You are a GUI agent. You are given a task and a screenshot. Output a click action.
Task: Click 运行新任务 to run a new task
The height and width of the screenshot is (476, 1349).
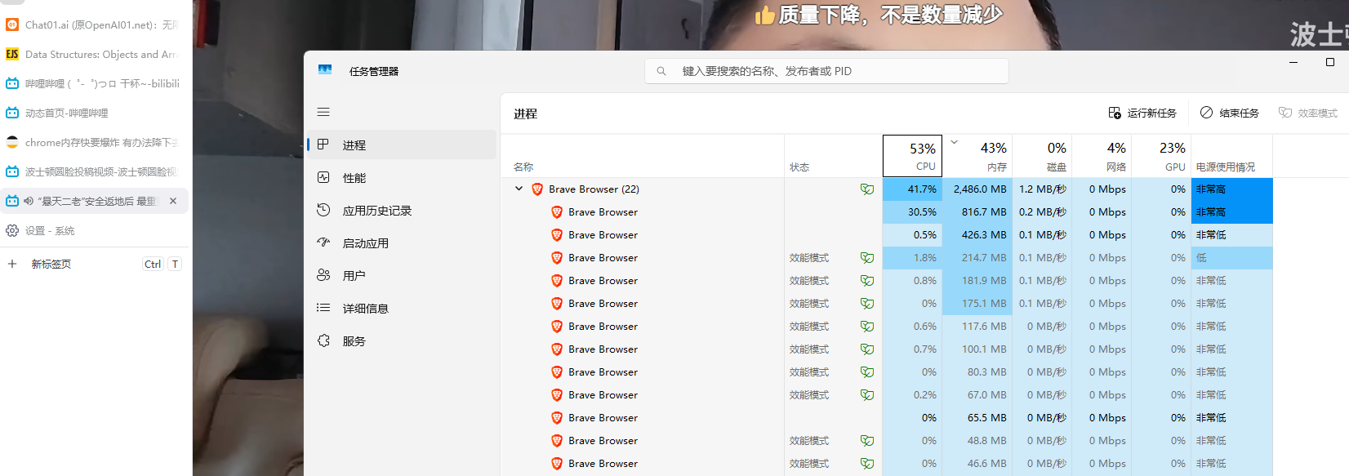pos(1142,113)
